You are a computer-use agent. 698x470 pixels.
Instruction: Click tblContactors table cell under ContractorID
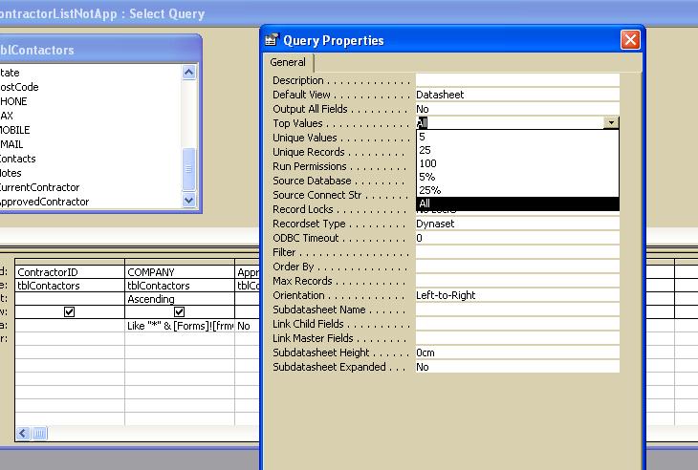70,286
